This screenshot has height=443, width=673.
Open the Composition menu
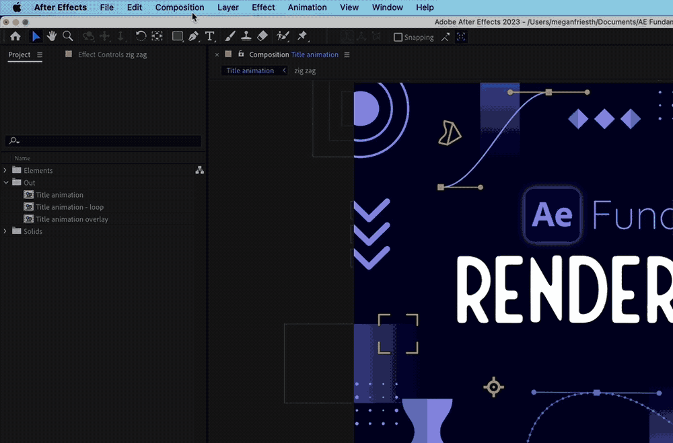(180, 7)
